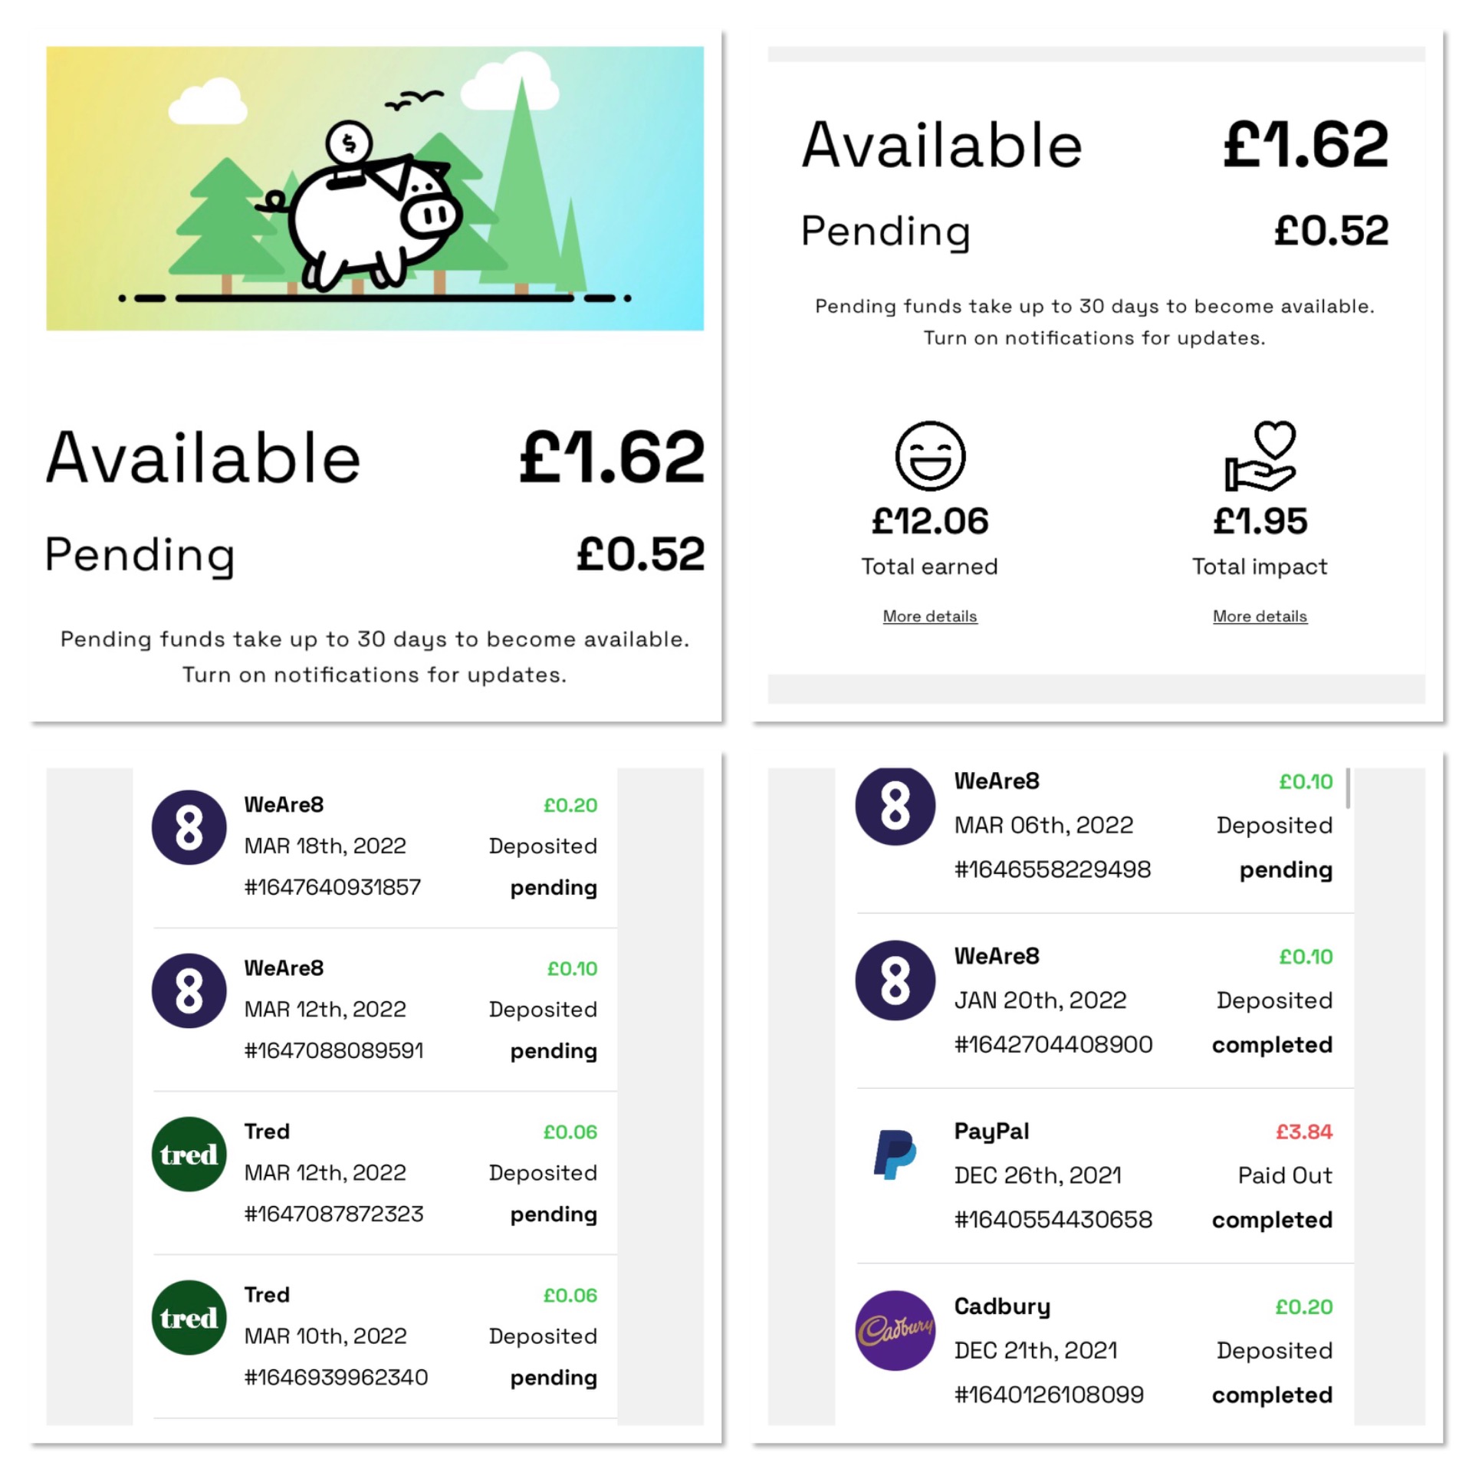Click the Tred logo for MAR 12th deposit

(x=189, y=1154)
